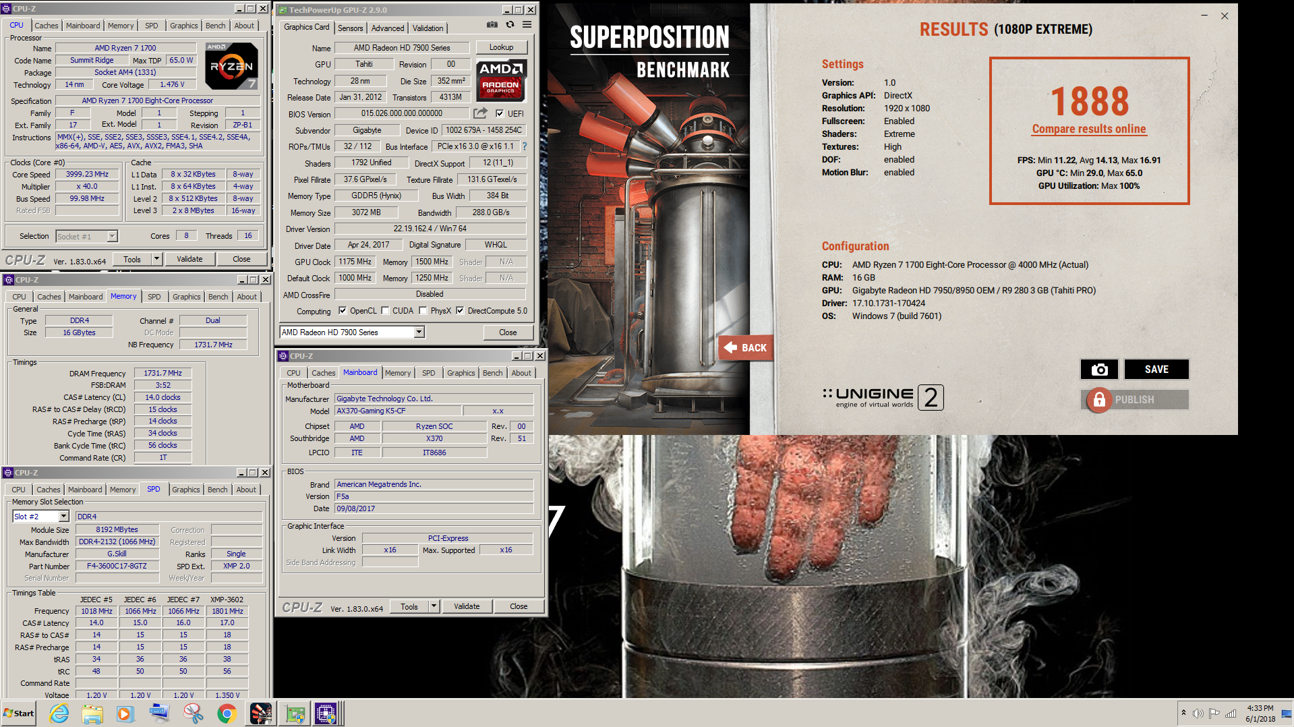The image size is (1294, 727).
Task: Switch to Superposition Benchmark taskbar icon
Action: [261, 713]
